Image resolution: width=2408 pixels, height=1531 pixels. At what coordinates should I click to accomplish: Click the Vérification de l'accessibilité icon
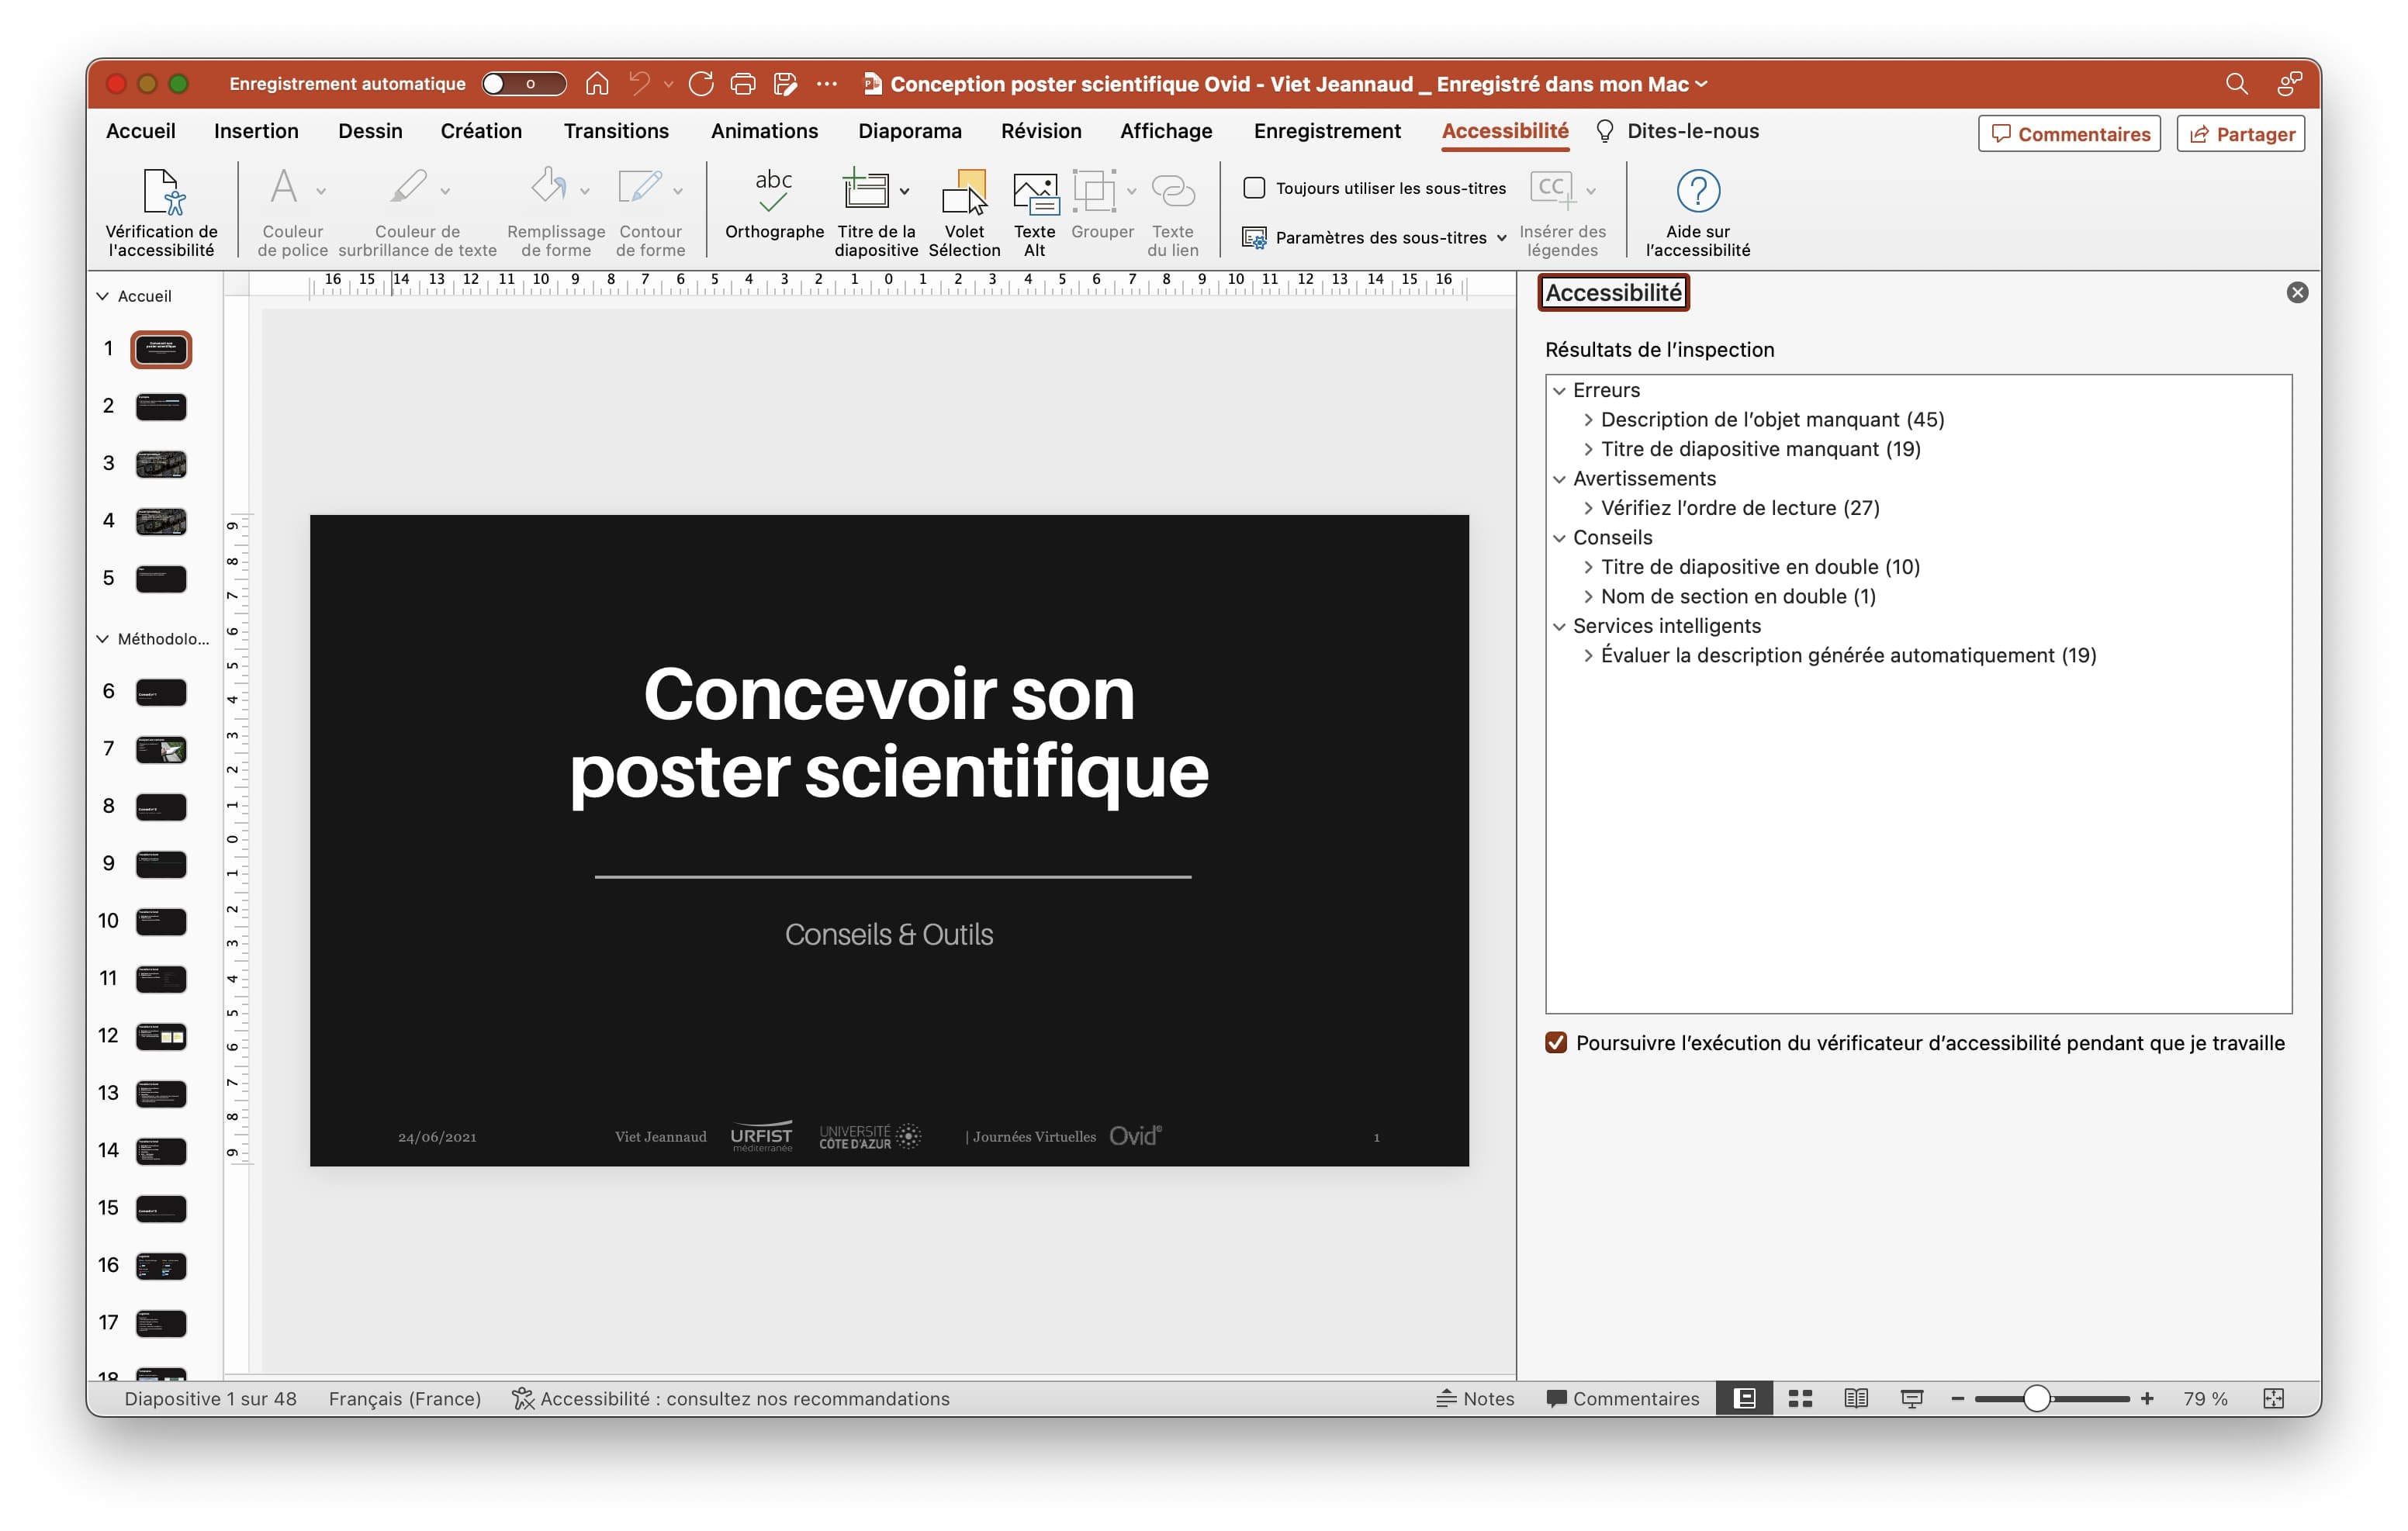point(162,192)
